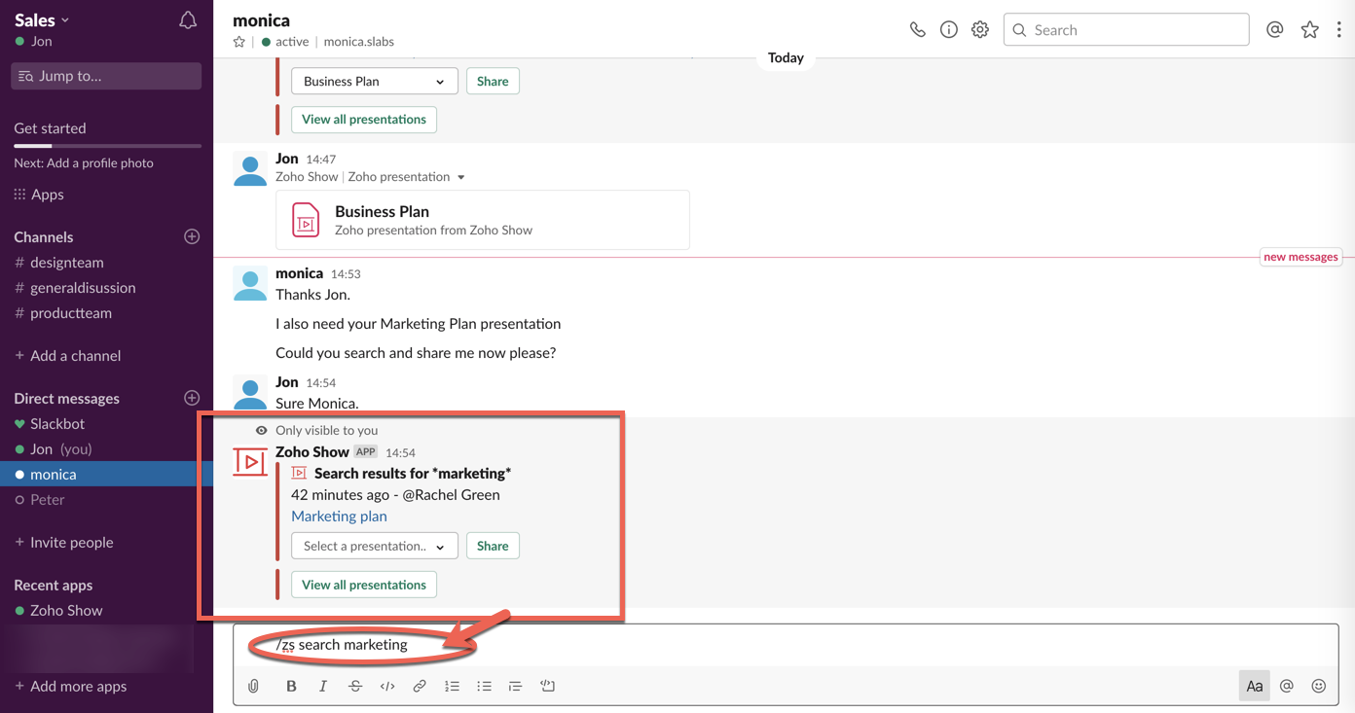Click the Get started progress bar
Viewport: 1355px width, 713px height.
click(x=107, y=146)
